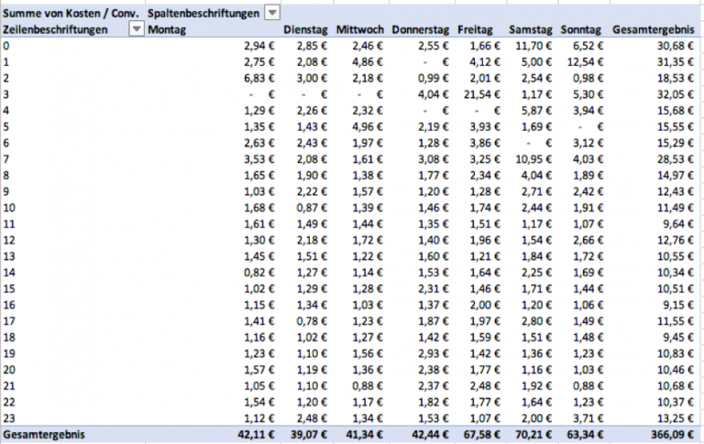704x444 pixels.
Task: Select Mittwoch value 4,86 € in row 1
Action: click(x=368, y=62)
